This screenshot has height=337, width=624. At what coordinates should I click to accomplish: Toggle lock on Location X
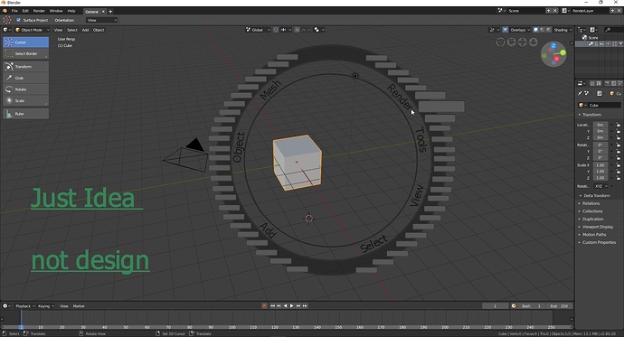[618, 125]
